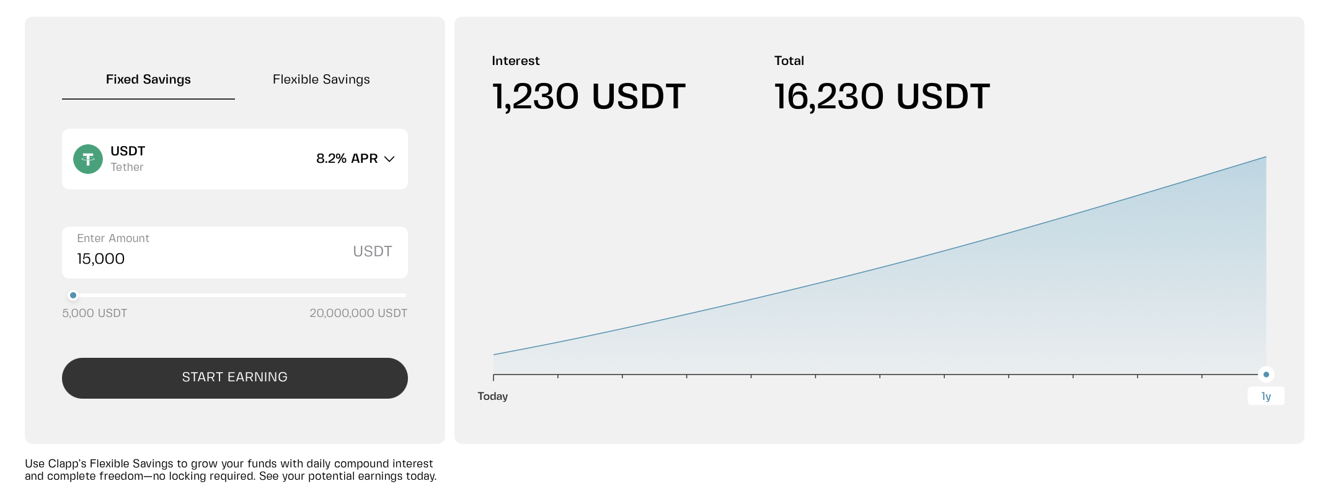Click the amount slider handle

(73, 295)
